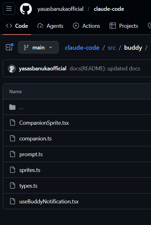Open the Agents tab

[x=50, y=26]
